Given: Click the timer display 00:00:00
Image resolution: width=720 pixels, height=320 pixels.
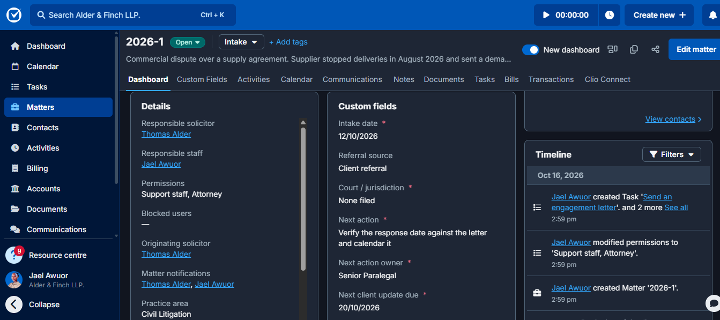Looking at the screenshot, I should 572,15.
